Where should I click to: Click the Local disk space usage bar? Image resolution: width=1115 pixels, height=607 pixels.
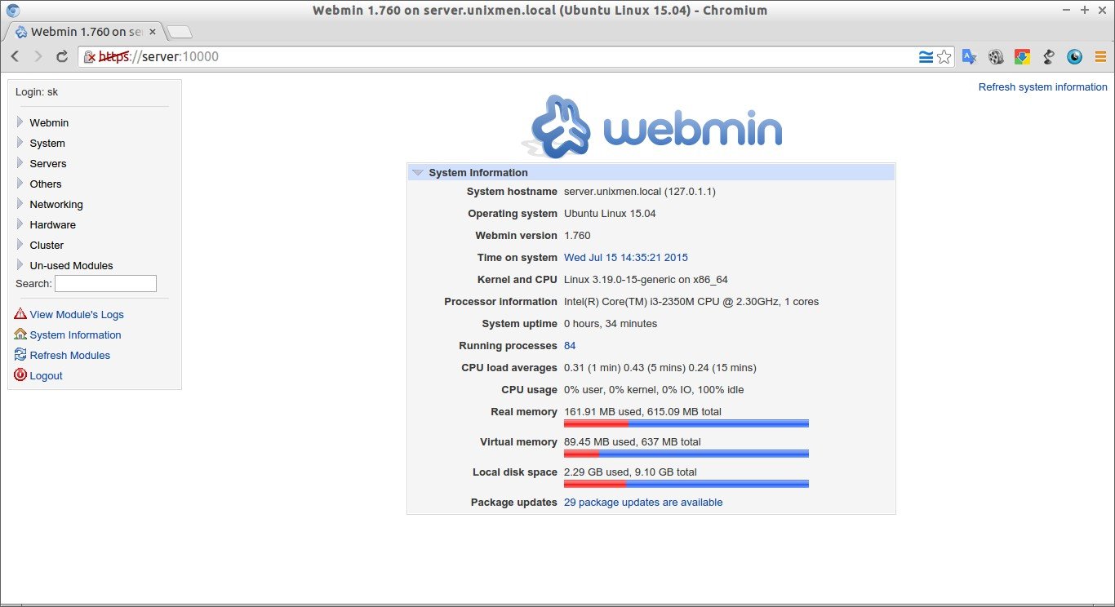pos(686,484)
